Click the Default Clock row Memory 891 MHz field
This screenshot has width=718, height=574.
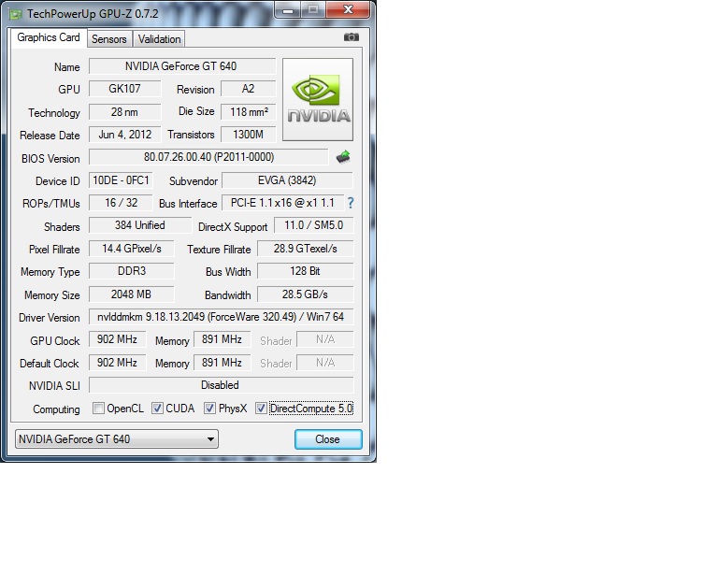223,363
